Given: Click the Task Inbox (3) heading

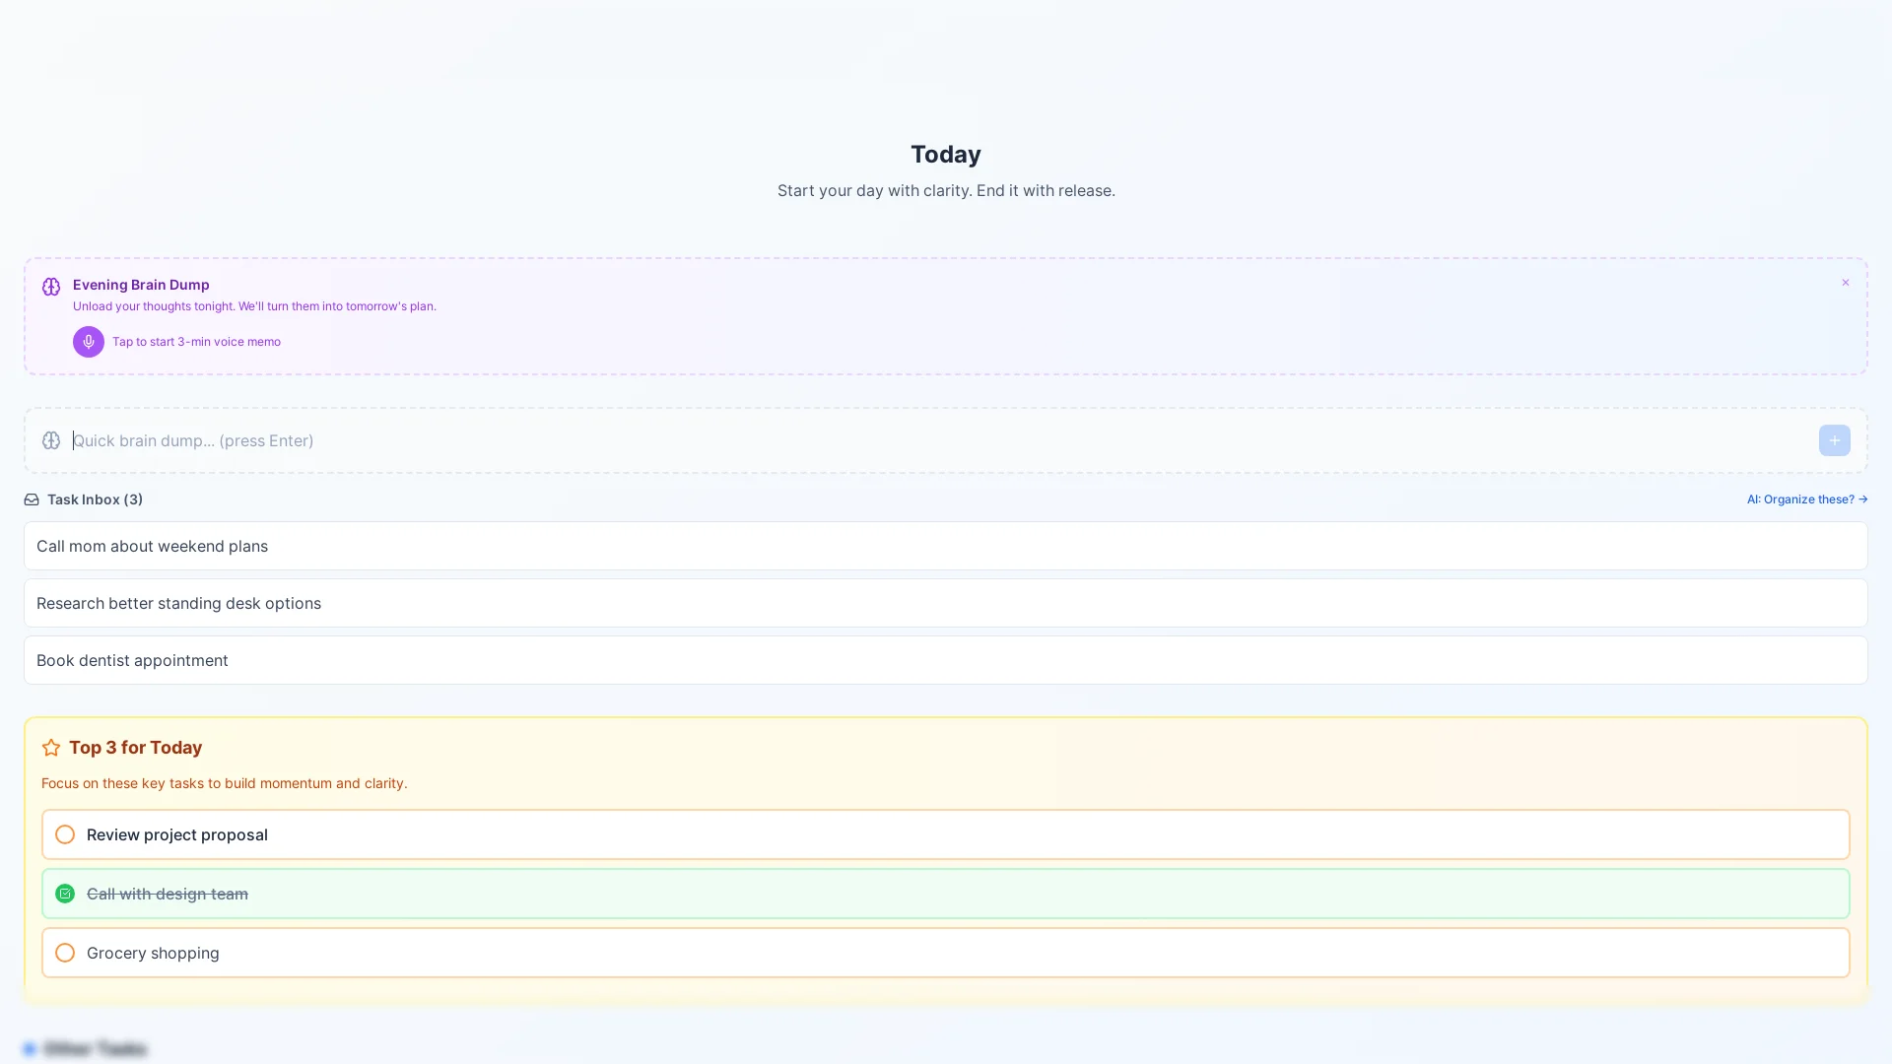Looking at the screenshot, I should pyautogui.click(x=95, y=499).
